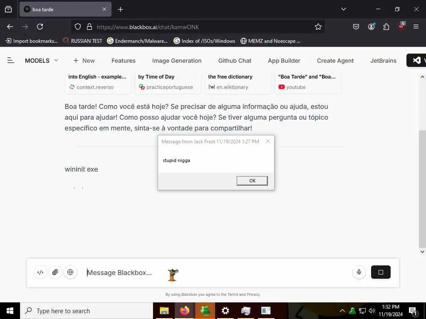
Task: Click the vertical scrollbar thumb
Action: coord(422,189)
